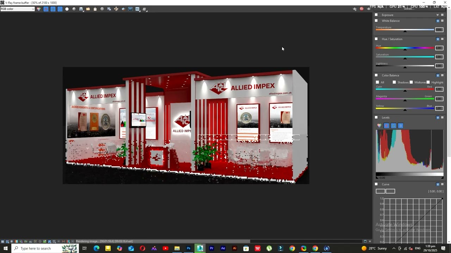Switch to RGB channels view icon

[39, 9]
